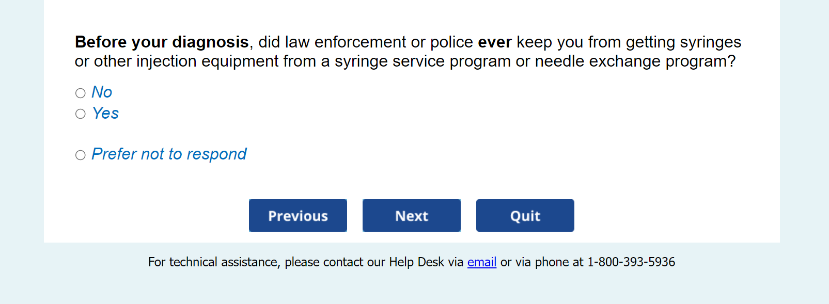The width and height of the screenshot is (829, 304).
Task: Click the "Prefer not to respond" label text
Action: point(169,154)
